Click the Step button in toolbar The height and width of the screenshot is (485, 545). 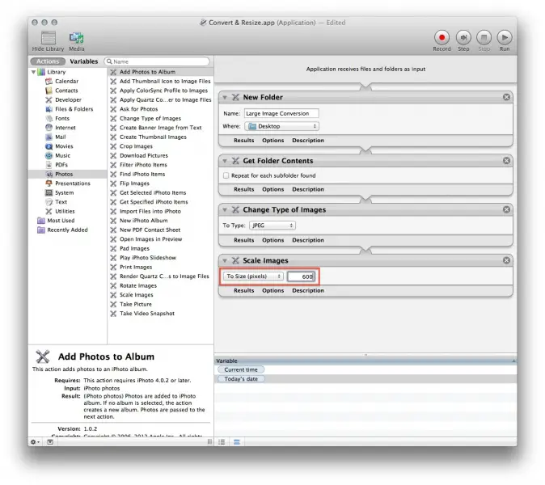tap(463, 37)
